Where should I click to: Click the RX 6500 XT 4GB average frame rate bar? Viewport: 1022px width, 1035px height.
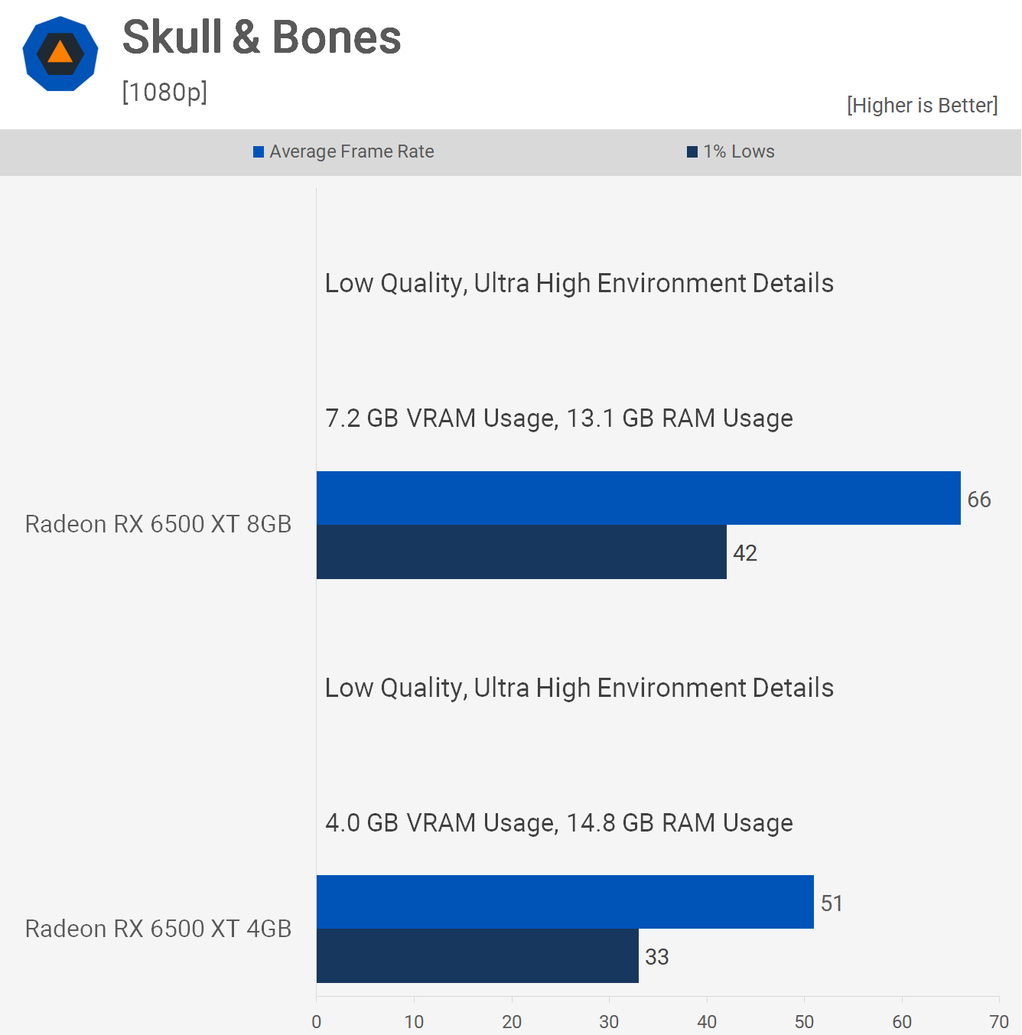[565, 902]
